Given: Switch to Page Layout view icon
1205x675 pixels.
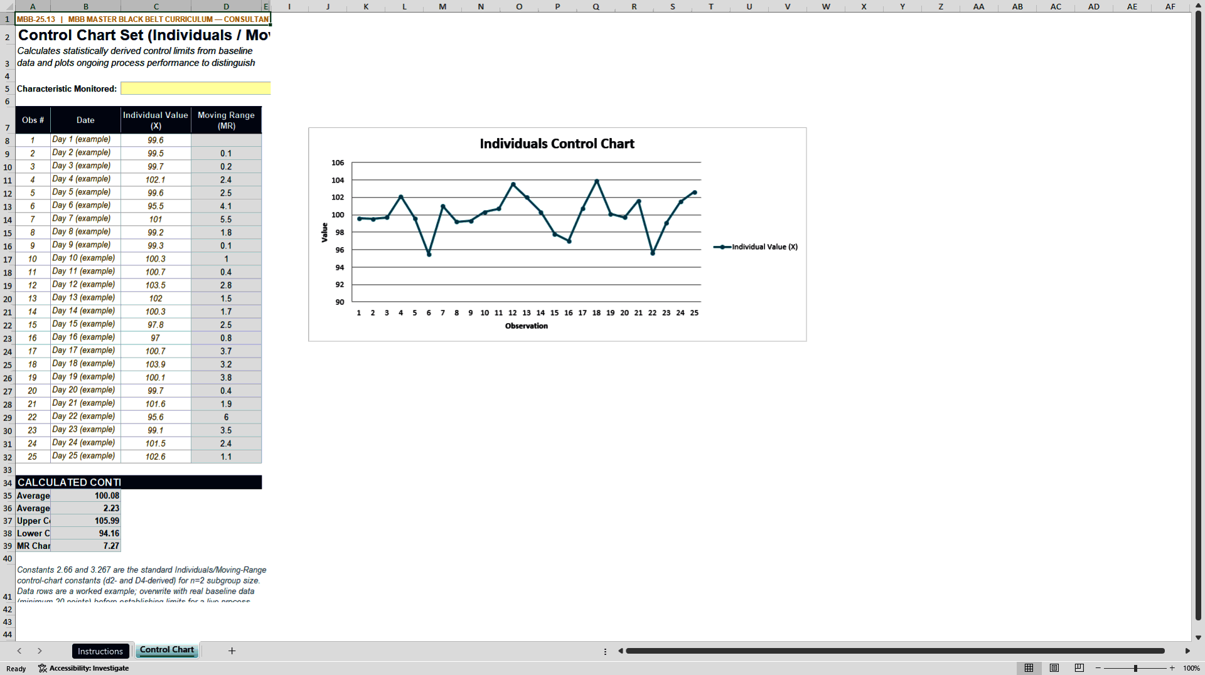Looking at the screenshot, I should pyautogui.click(x=1054, y=668).
